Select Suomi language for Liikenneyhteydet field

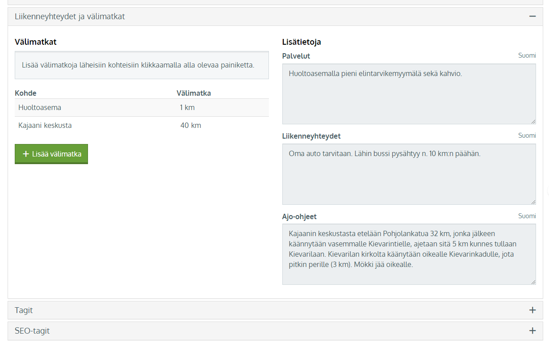[527, 136]
